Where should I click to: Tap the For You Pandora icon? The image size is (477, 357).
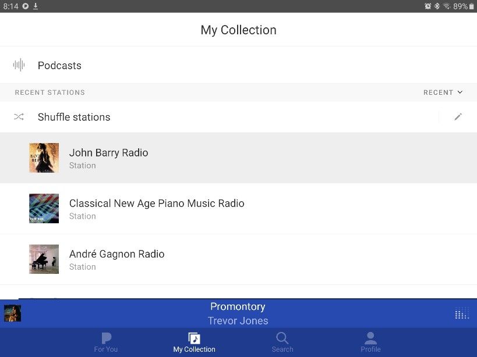(x=106, y=338)
